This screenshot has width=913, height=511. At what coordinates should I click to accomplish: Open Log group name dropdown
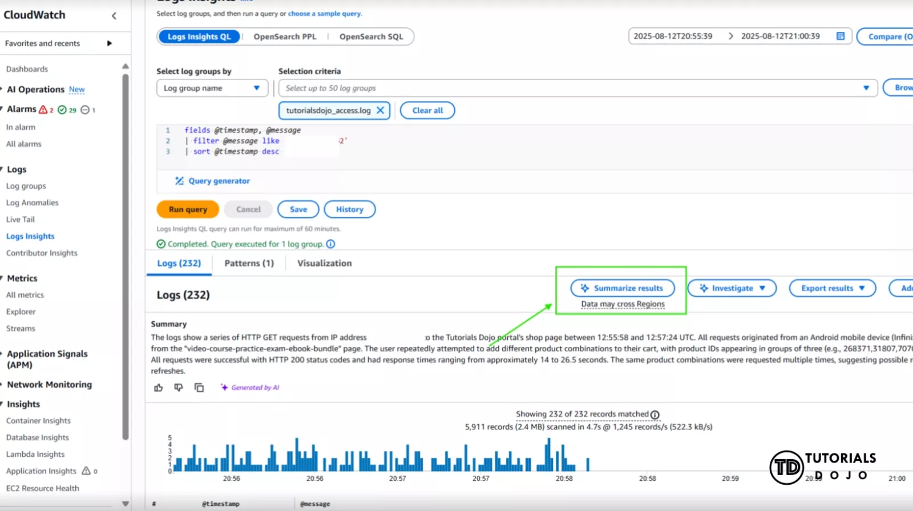click(212, 88)
